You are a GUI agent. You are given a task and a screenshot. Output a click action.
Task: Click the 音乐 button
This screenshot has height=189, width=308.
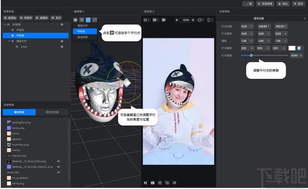click(x=56, y=18)
